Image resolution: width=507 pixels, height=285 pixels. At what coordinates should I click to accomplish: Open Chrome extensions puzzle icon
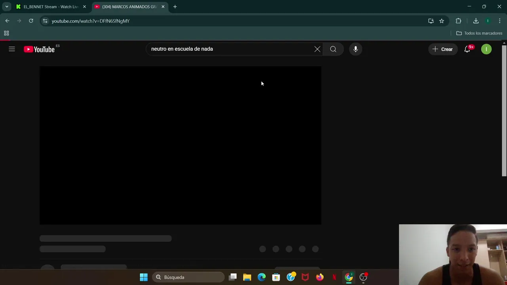(x=458, y=21)
